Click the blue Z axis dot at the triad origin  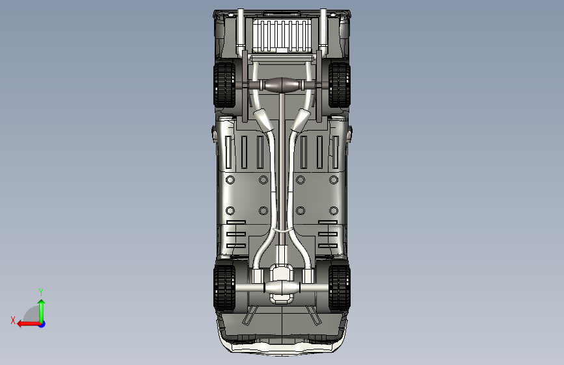pyautogui.click(x=42, y=324)
